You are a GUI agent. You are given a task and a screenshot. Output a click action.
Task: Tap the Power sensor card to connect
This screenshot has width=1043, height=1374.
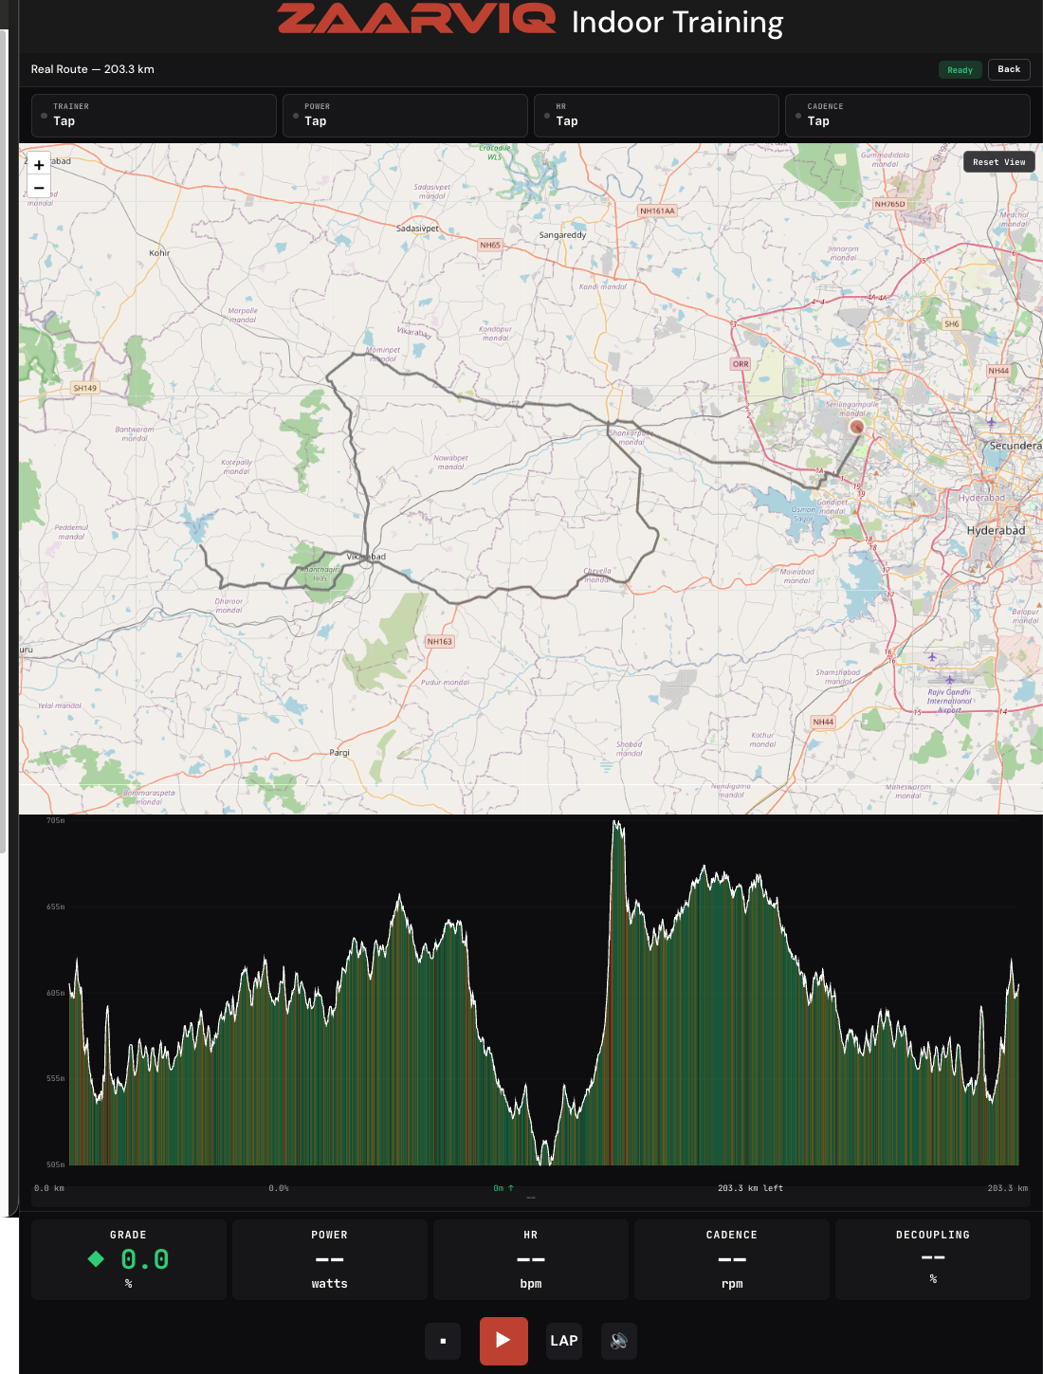pyautogui.click(x=405, y=115)
